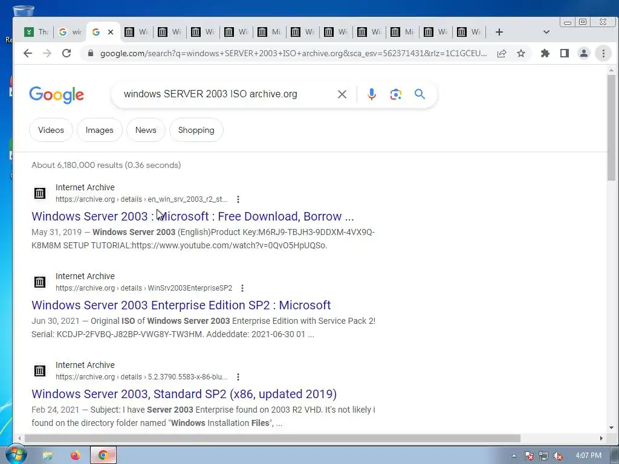Click the Internet Archive favicon beside 5.2.3790.5583 result
619x464 pixels.
(x=40, y=371)
